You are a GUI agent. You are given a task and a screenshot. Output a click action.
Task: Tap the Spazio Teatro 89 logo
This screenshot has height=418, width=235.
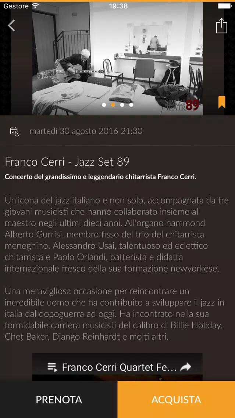182,105
